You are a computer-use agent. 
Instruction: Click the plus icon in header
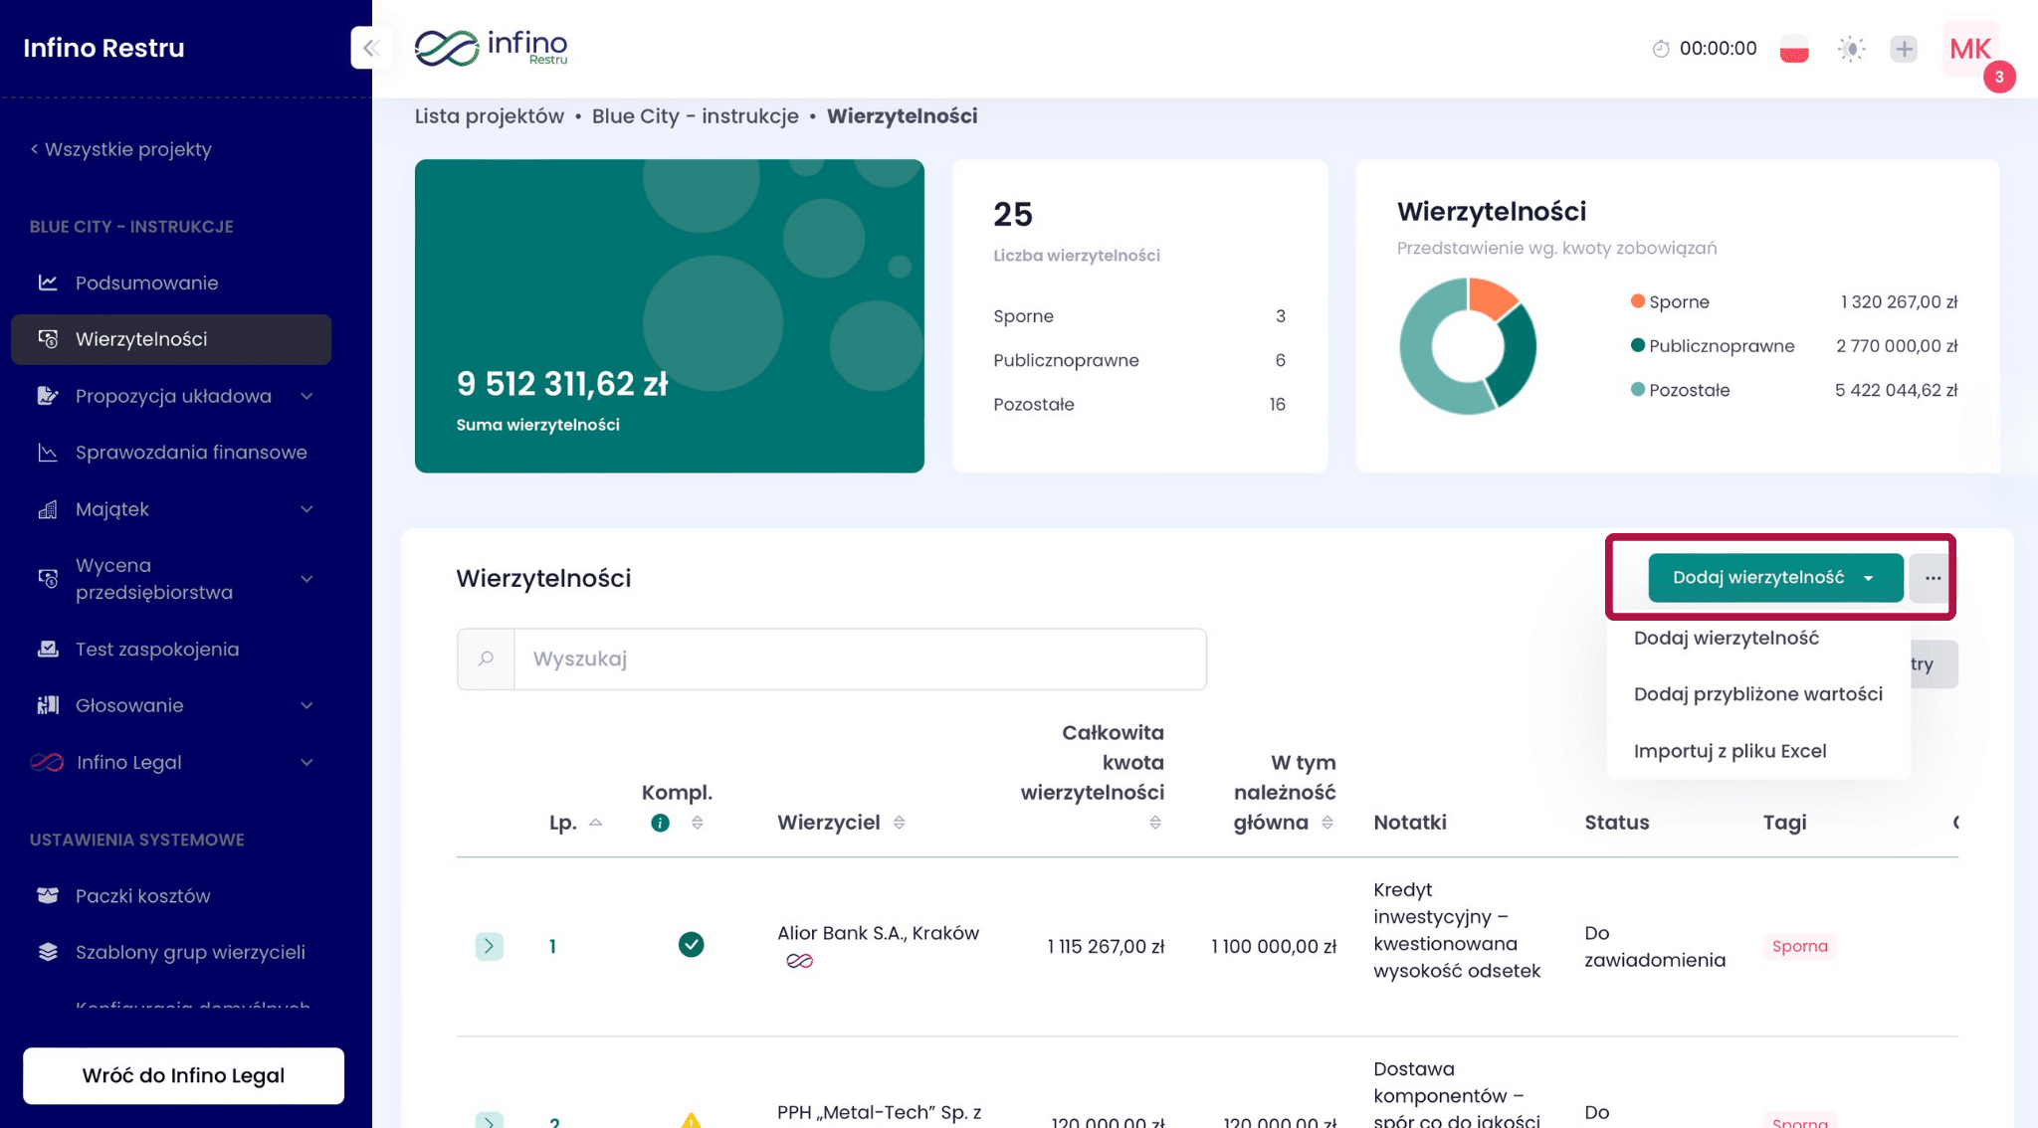(1904, 49)
